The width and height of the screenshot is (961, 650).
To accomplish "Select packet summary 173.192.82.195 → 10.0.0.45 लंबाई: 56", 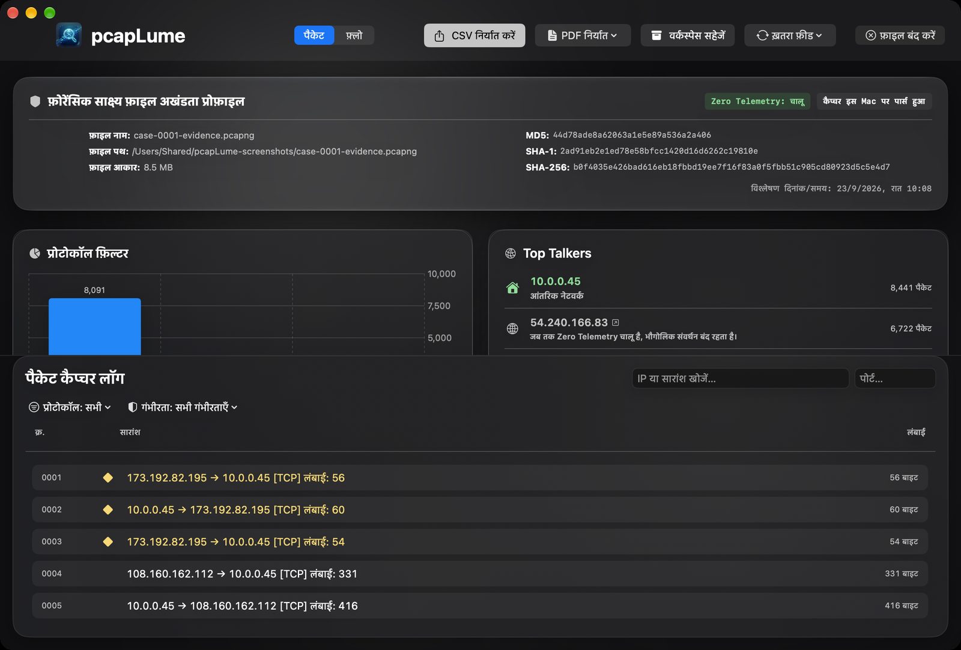I will point(236,478).
